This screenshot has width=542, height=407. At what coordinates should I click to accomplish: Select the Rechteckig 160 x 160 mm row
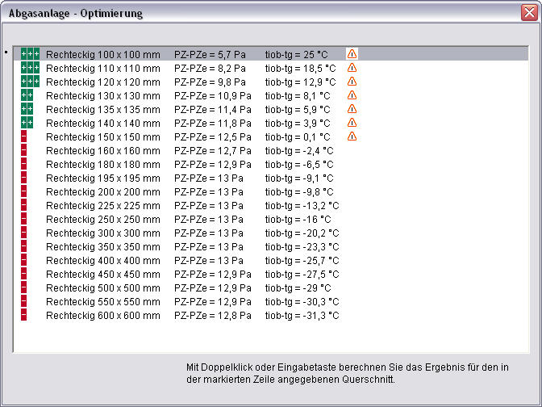tap(102, 150)
